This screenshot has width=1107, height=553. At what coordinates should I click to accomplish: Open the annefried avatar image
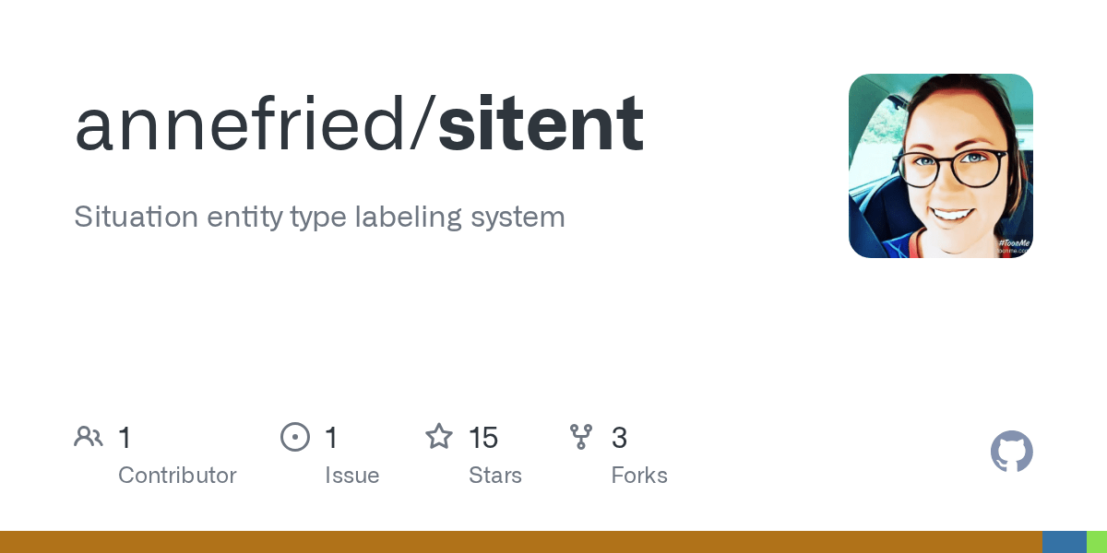(x=941, y=166)
